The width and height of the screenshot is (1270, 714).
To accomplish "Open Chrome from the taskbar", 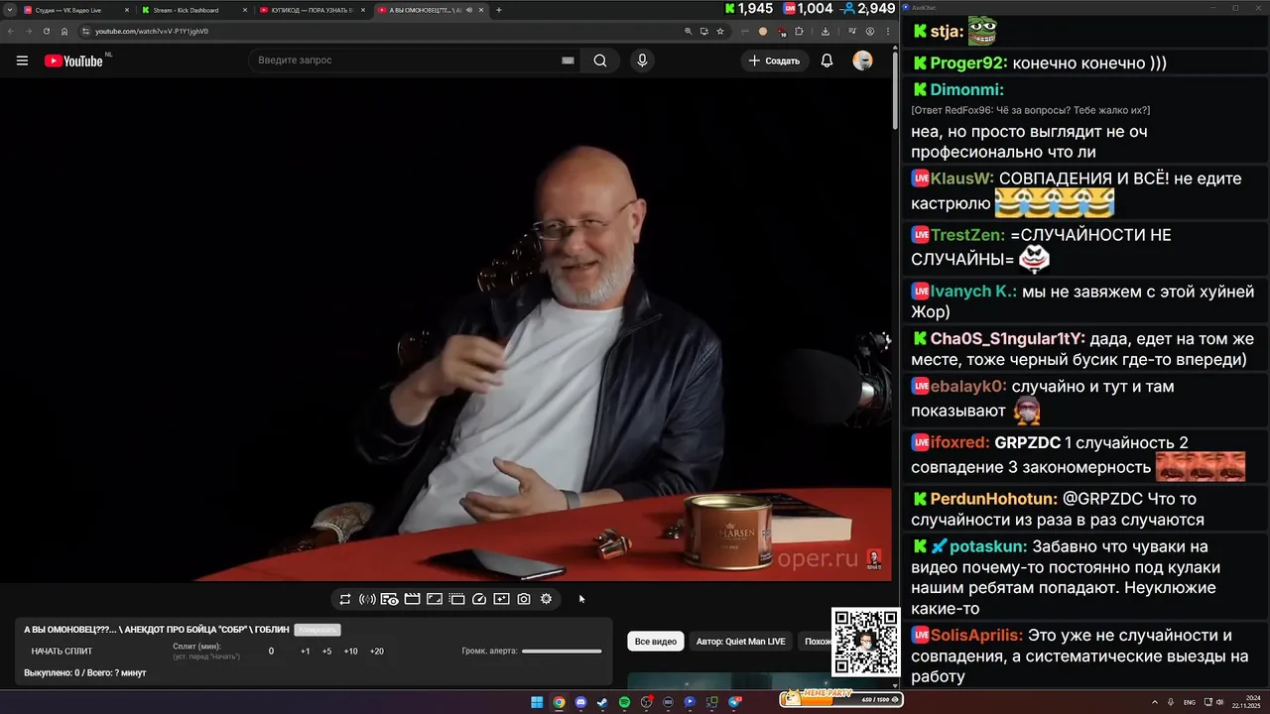I will point(560,702).
